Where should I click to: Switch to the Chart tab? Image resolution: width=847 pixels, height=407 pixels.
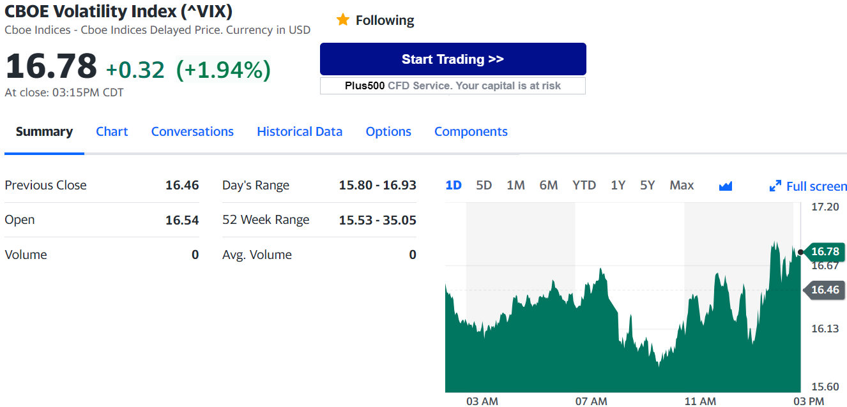click(112, 131)
